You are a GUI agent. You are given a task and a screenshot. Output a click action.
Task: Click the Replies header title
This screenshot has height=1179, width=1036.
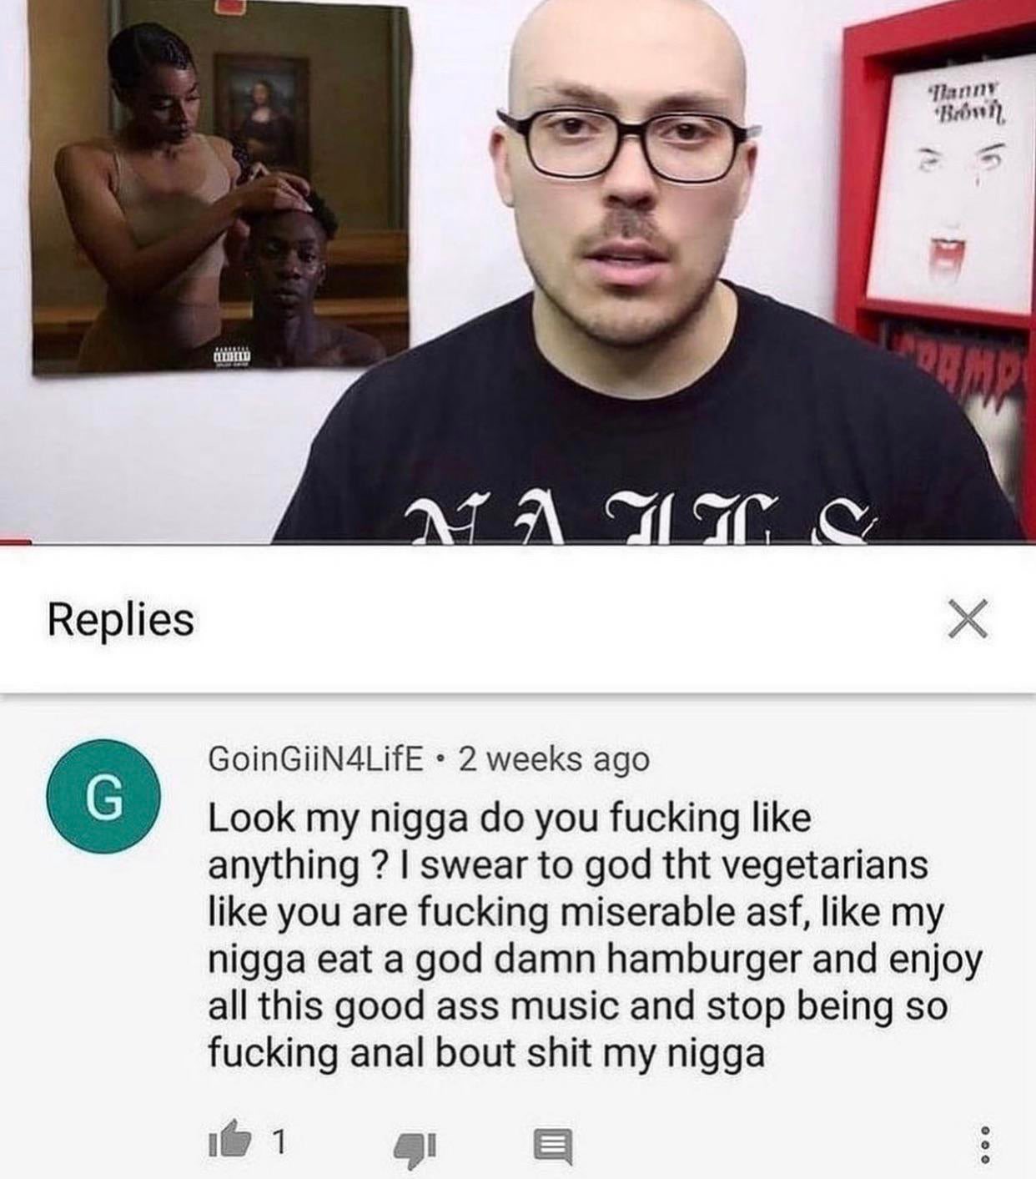[121, 619]
